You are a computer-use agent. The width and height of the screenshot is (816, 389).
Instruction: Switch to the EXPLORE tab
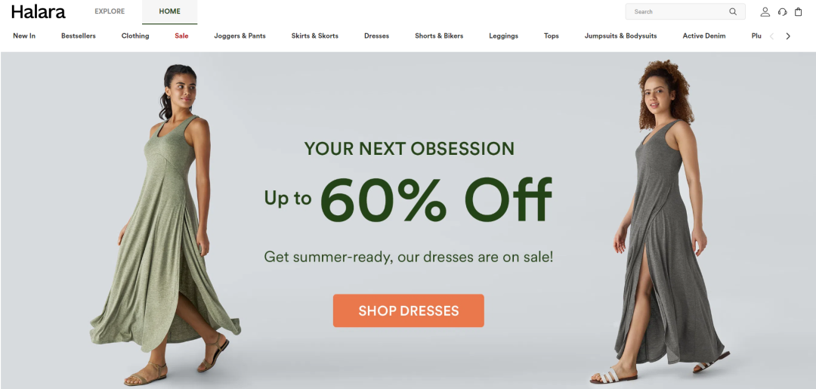coord(110,11)
